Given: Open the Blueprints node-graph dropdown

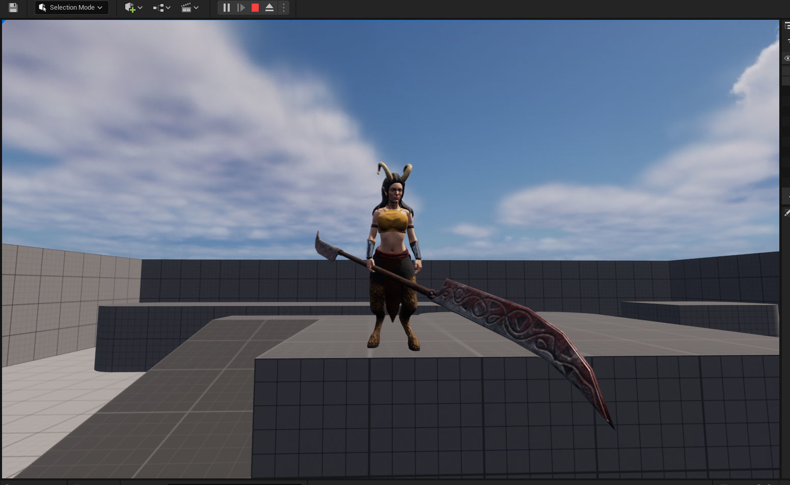Looking at the screenshot, I should [x=161, y=8].
